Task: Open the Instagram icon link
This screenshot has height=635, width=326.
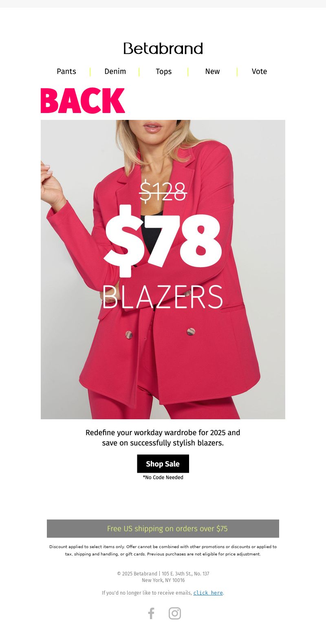Action: pyautogui.click(x=175, y=613)
